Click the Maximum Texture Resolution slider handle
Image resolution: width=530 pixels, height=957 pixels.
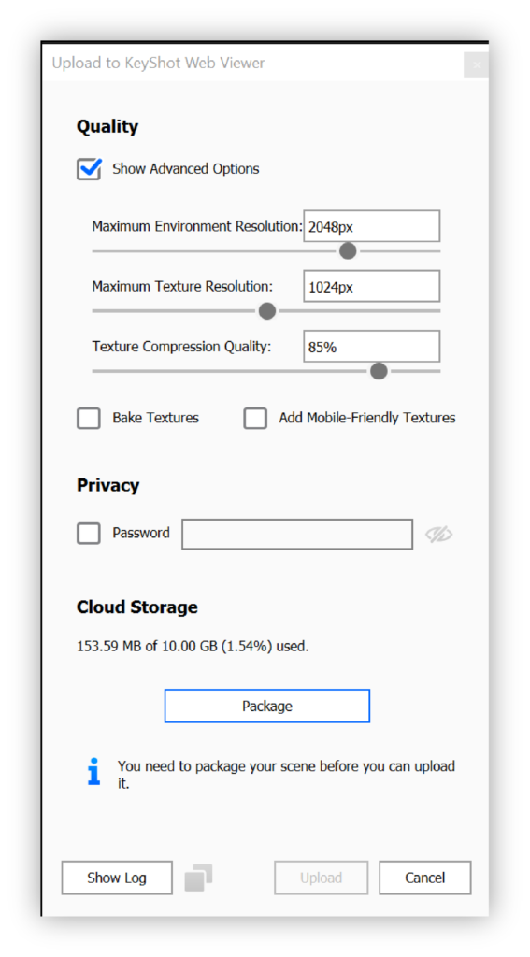[266, 311]
